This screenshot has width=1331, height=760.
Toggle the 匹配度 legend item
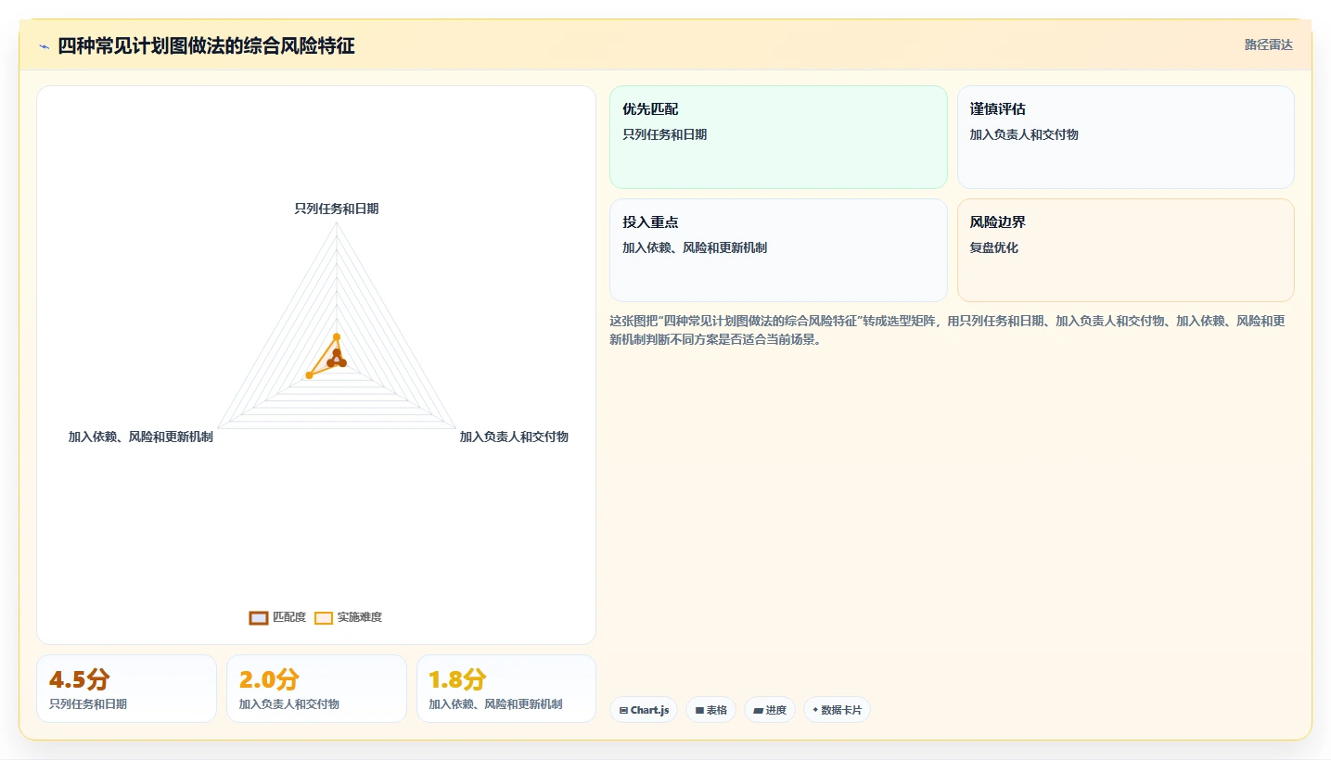(x=277, y=617)
